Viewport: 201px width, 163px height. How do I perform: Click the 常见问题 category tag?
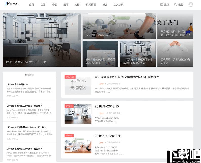[x=70, y=77]
